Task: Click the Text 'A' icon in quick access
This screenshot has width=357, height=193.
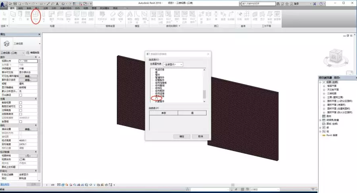Action: point(57,4)
